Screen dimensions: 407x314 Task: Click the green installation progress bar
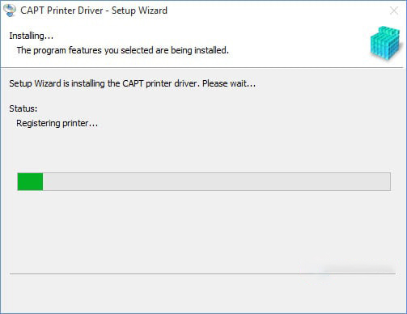204,181
